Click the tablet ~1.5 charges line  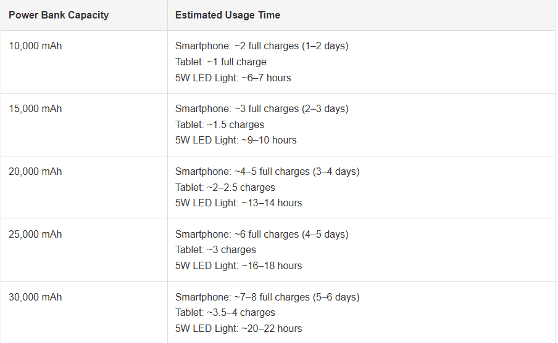219,125
